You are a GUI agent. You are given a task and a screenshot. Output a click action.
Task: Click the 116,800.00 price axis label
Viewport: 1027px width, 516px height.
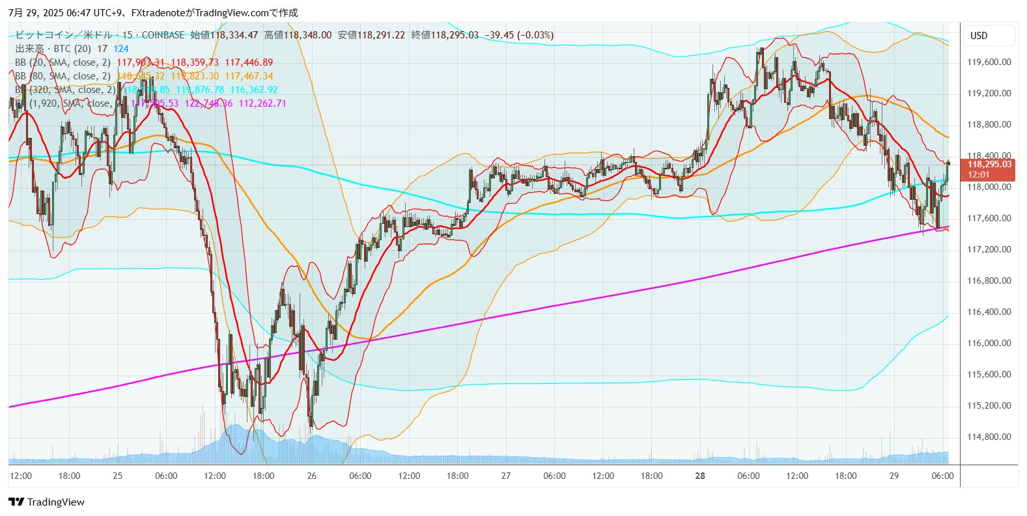(x=989, y=281)
